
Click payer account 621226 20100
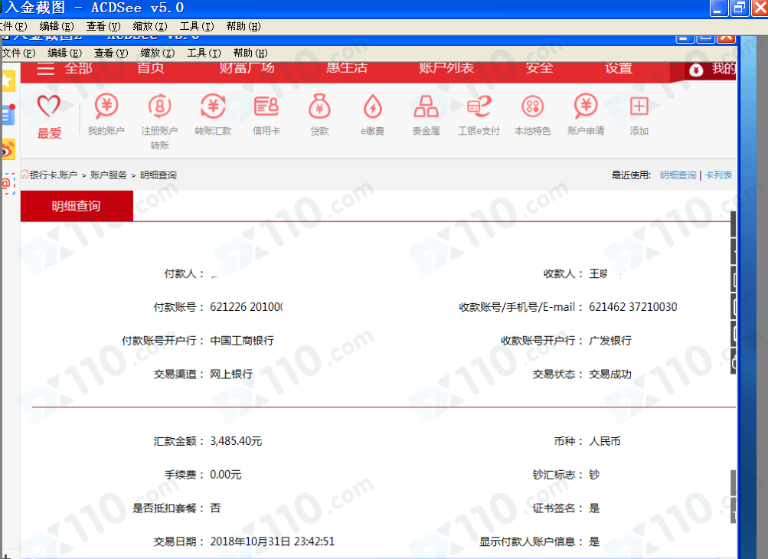click(247, 307)
